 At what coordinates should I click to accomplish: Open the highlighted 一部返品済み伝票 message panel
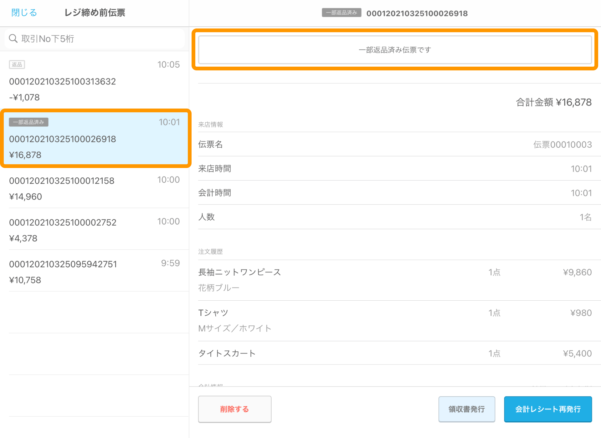394,49
